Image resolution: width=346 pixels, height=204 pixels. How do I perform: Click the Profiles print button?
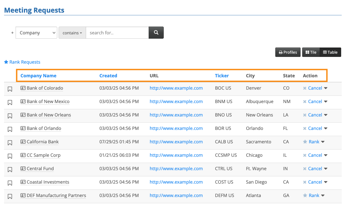(288, 52)
